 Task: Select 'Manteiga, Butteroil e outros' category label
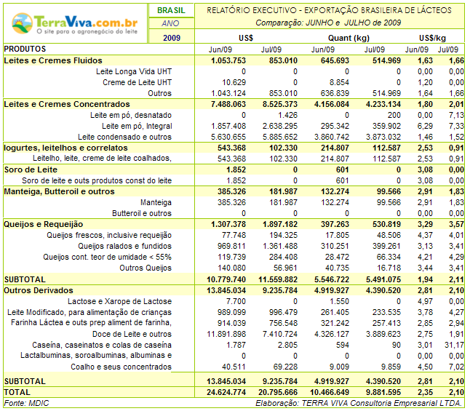tap(59, 191)
